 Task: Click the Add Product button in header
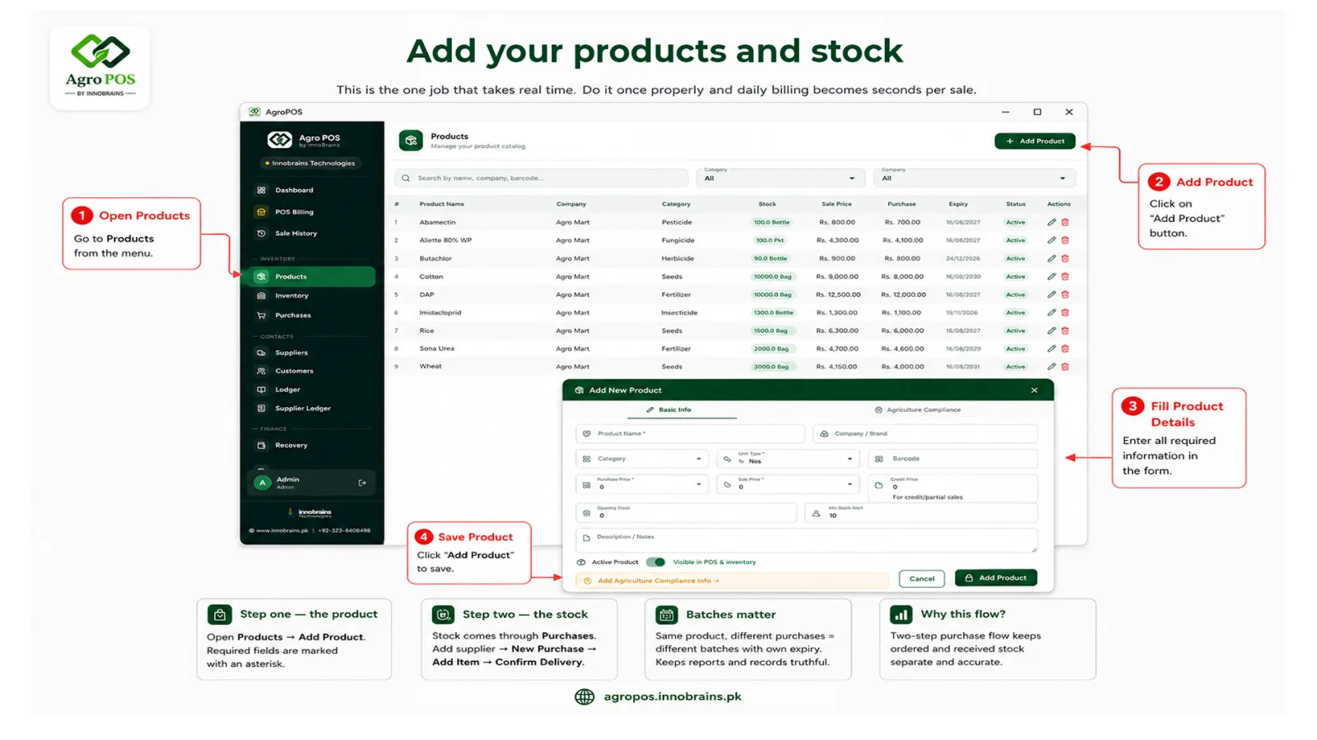pos(1035,141)
